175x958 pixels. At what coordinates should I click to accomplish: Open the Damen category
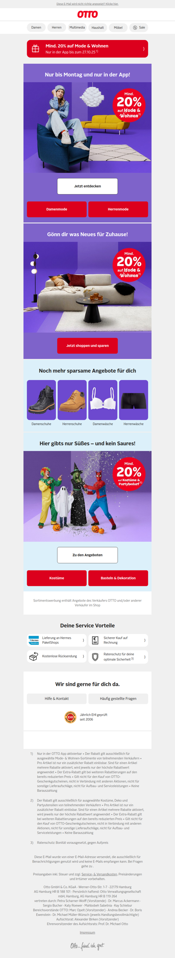tap(36, 28)
